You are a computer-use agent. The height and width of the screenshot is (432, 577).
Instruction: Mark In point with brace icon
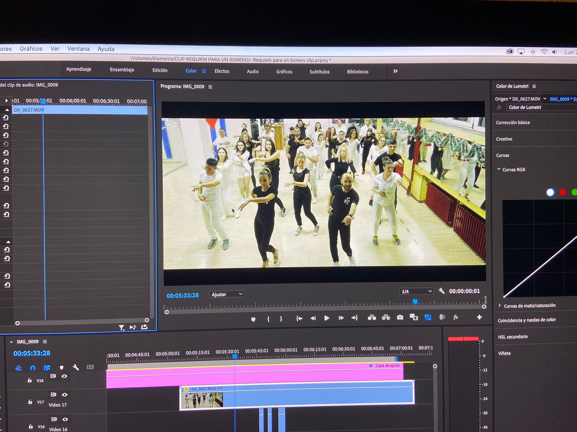click(x=268, y=319)
